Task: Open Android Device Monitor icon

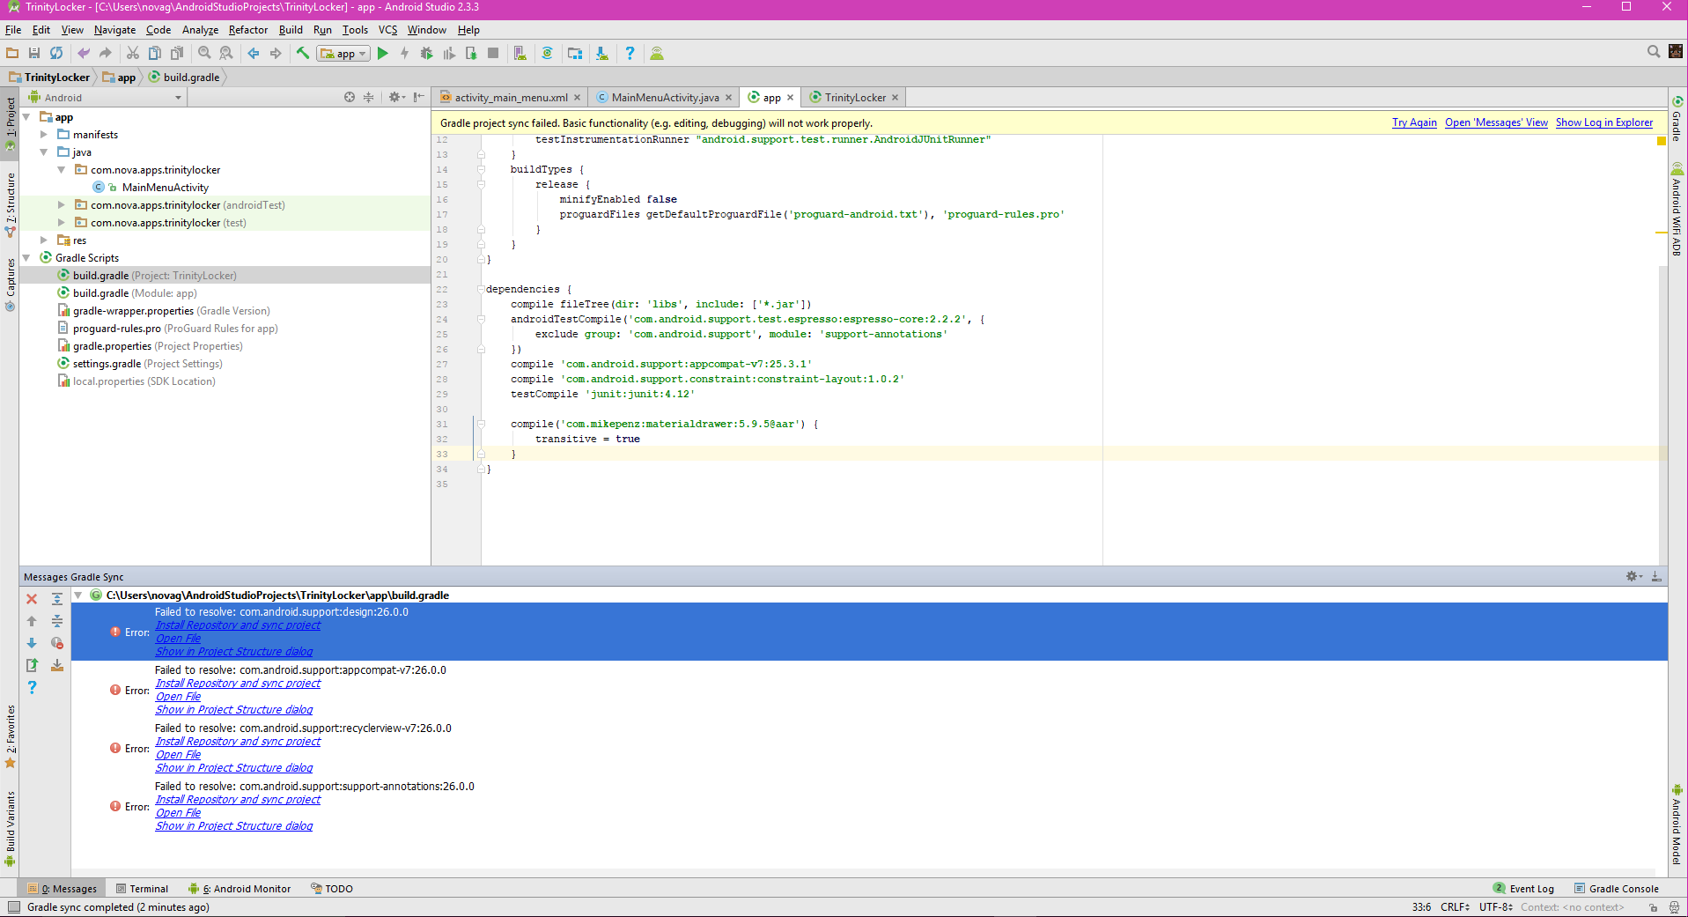Action: [x=657, y=54]
